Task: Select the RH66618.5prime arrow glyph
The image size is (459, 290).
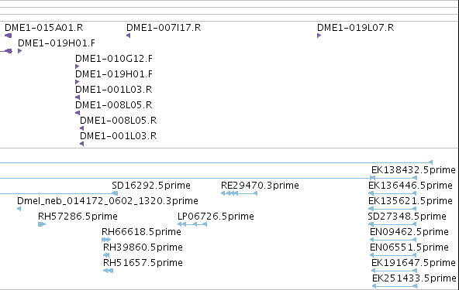Action: pyautogui.click(x=106, y=240)
